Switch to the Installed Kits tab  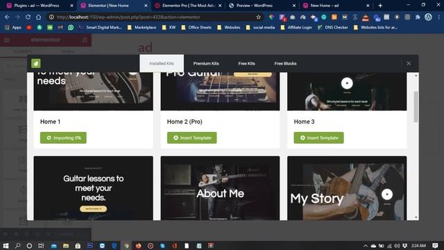point(162,63)
